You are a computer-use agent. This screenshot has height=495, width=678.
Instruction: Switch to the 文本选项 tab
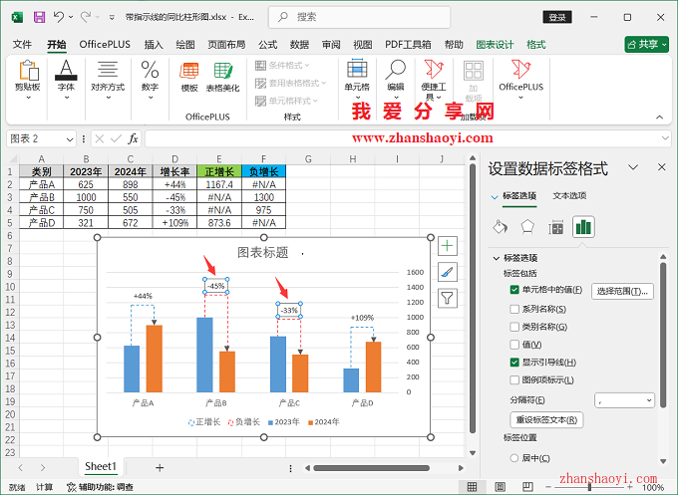(x=569, y=196)
